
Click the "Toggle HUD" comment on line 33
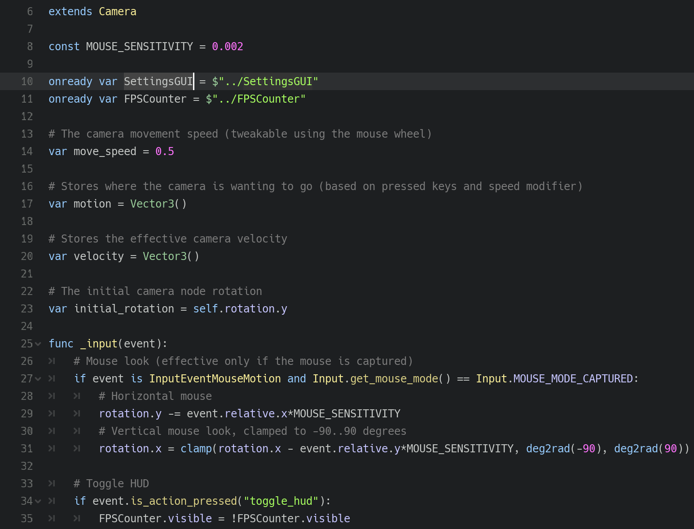pyautogui.click(x=111, y=484)
